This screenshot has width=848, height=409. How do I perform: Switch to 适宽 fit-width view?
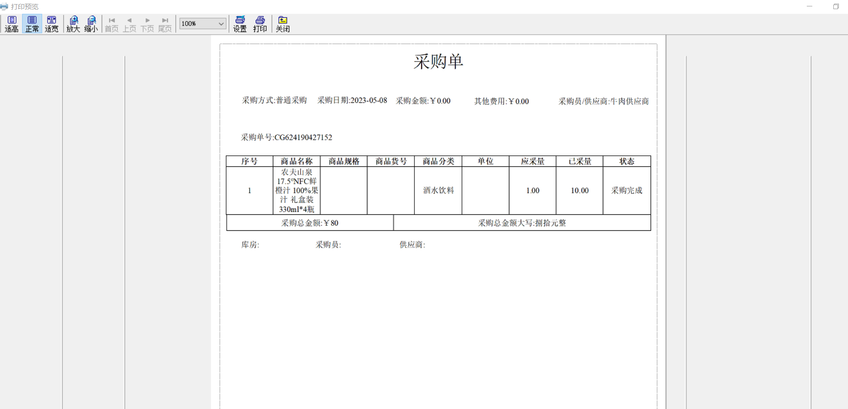(x=52, y=24)
